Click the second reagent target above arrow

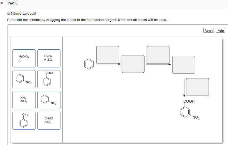tap(158, 55)
